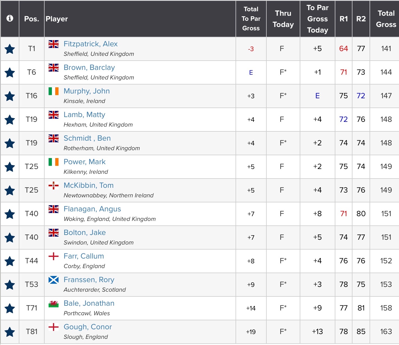This screenshot has height=345, width=399.
Task: Click the info icon in table header
Action: (x=10, y=19)
